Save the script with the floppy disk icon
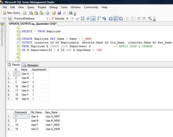Screen dimensions: 173x137 tap(59, 13)
